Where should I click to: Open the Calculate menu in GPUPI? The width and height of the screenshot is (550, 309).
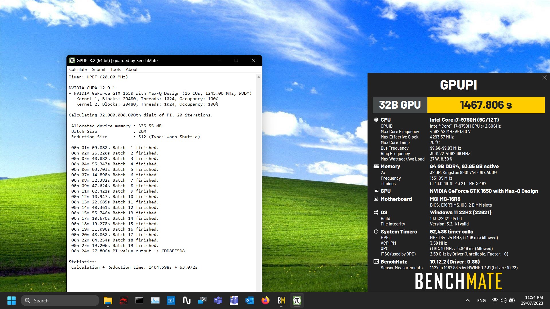pos(78,70)
